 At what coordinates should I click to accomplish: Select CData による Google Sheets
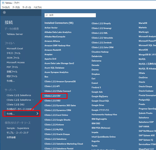58,120
